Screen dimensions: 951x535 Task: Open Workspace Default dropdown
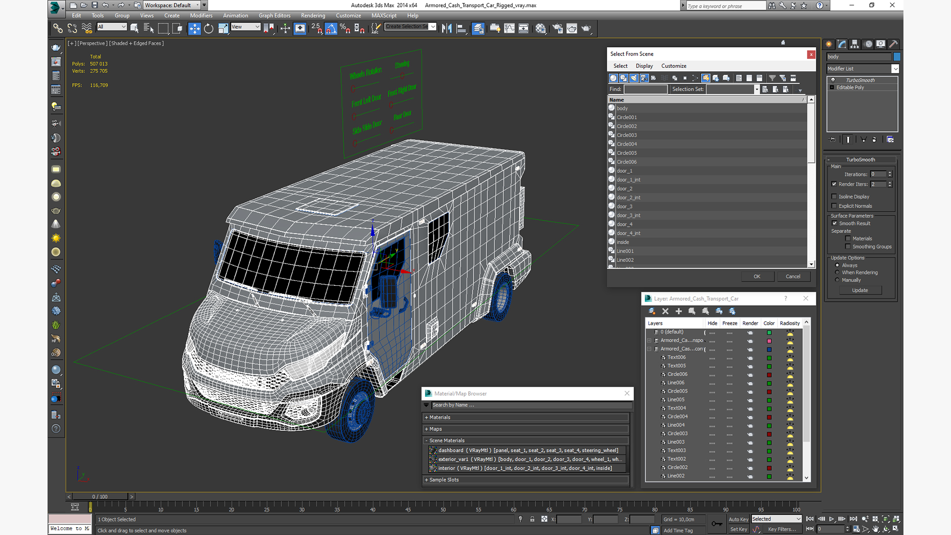(198, 5)
